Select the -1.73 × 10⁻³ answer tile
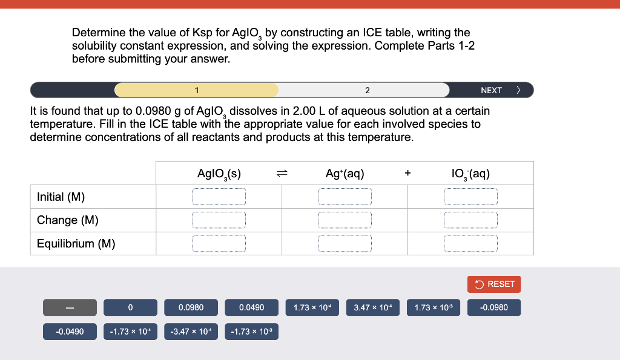620x360 pixels. (251, 331)
